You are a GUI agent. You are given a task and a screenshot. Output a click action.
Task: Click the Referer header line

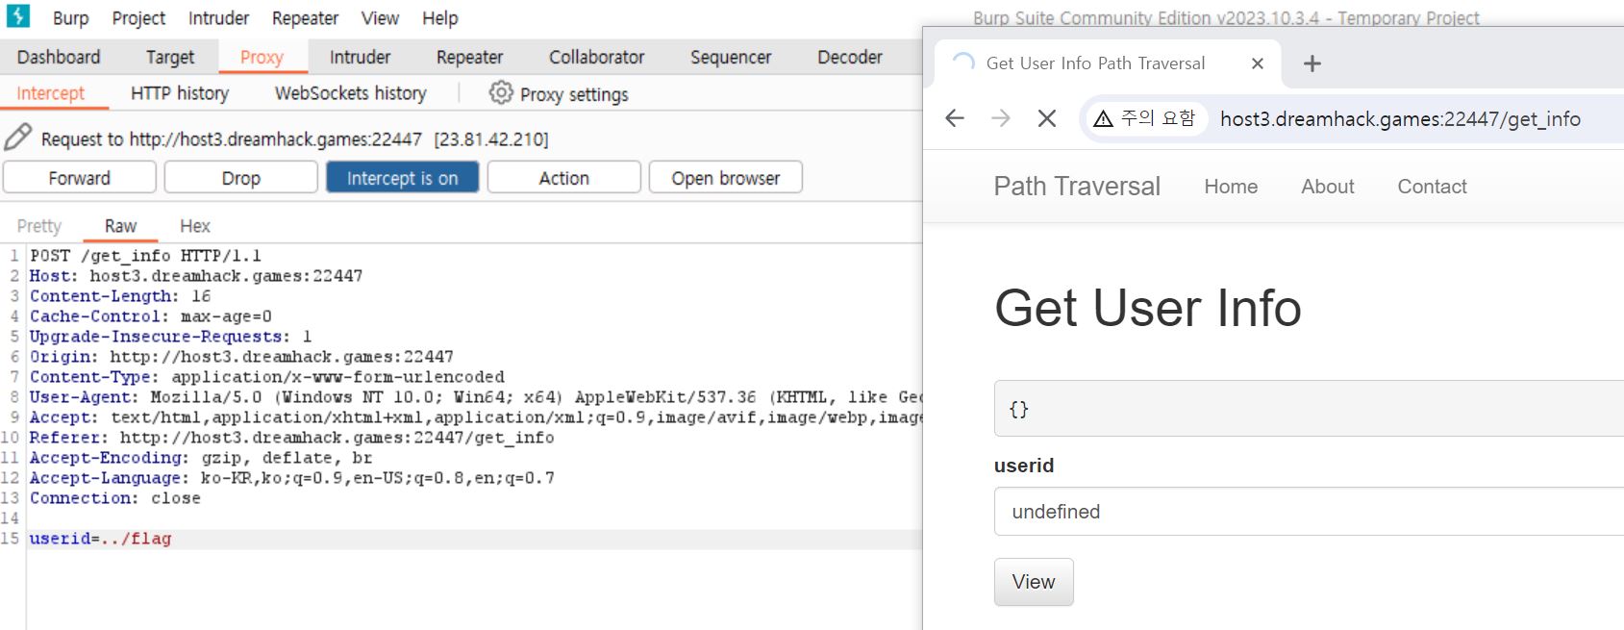(x=292, y=438)
